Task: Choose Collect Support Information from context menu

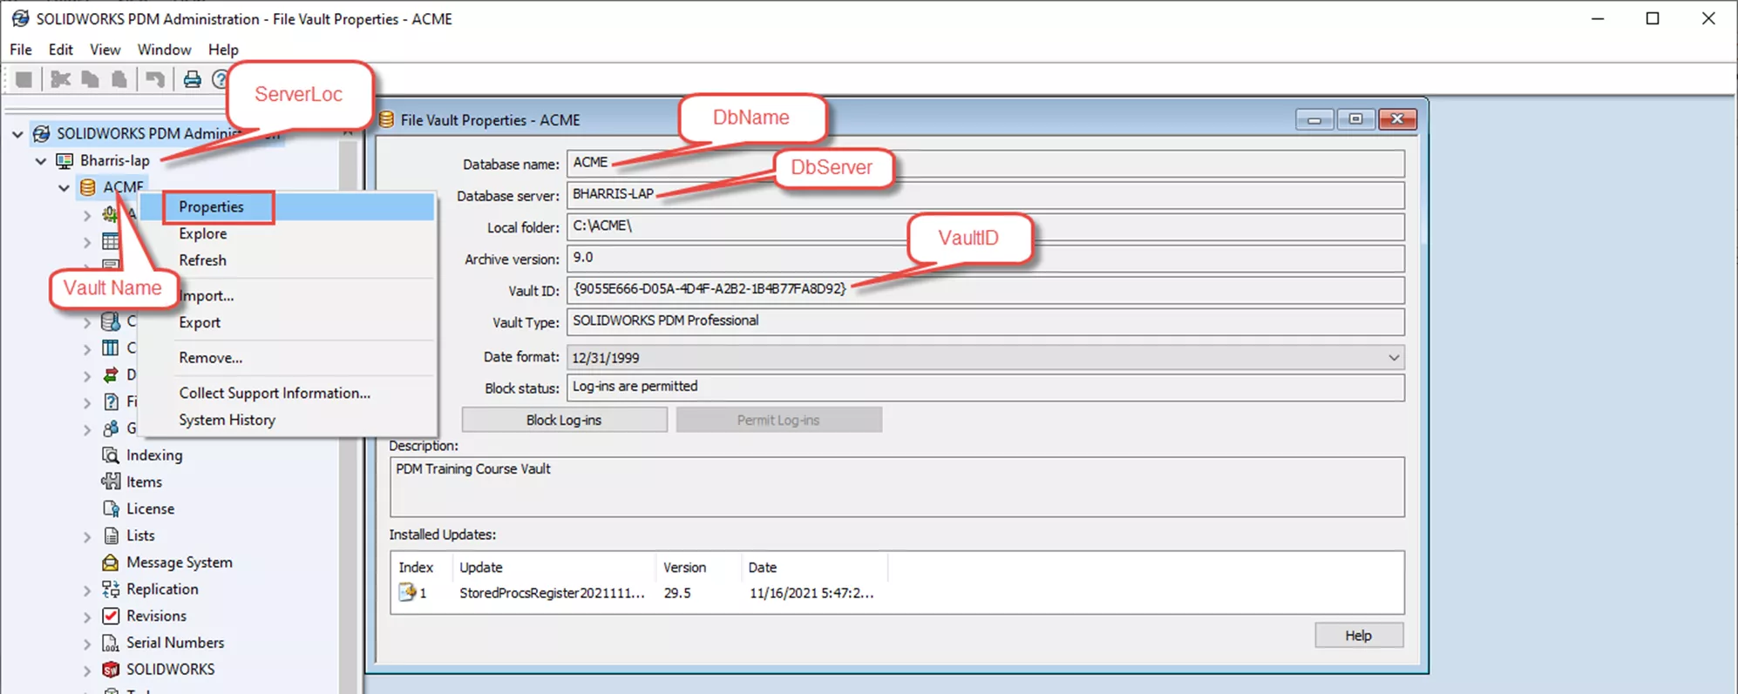Action: click(275, 394)
